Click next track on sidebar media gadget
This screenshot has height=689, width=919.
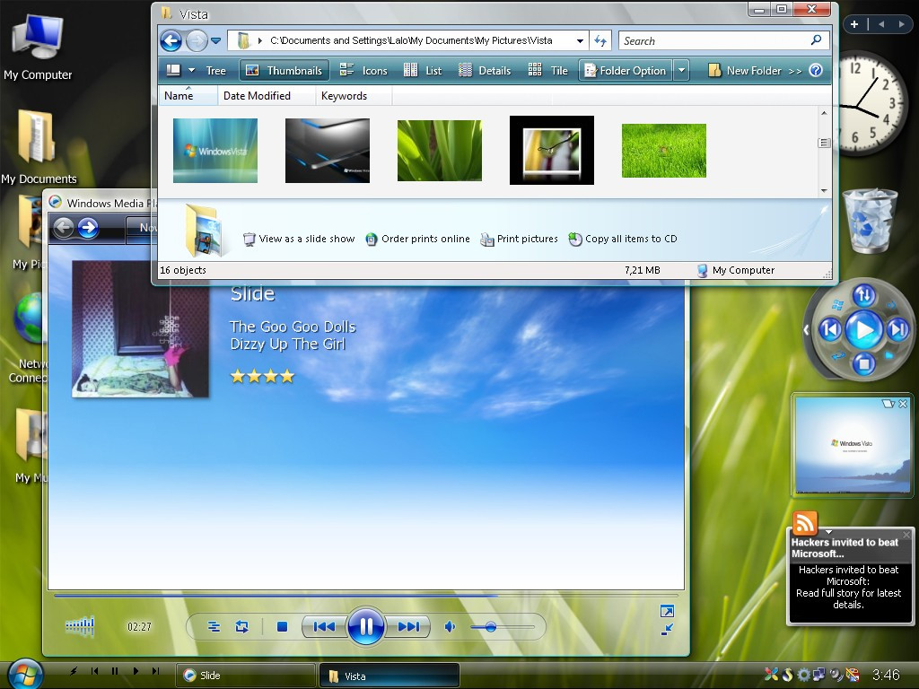(x=897, y=330)
